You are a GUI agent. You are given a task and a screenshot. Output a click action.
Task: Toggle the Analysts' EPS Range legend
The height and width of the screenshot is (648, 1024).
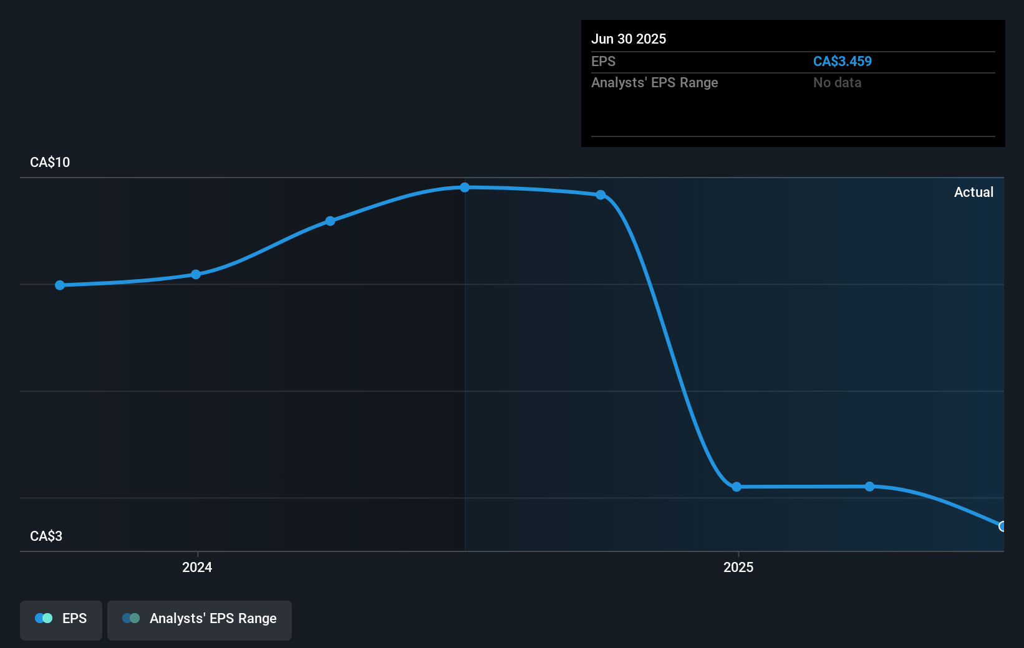[x=200, y=620]
